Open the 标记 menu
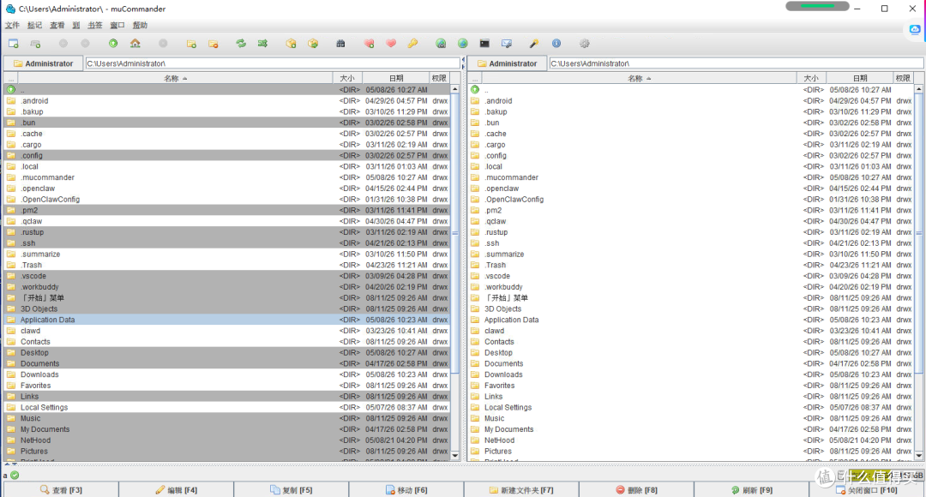 34,26
